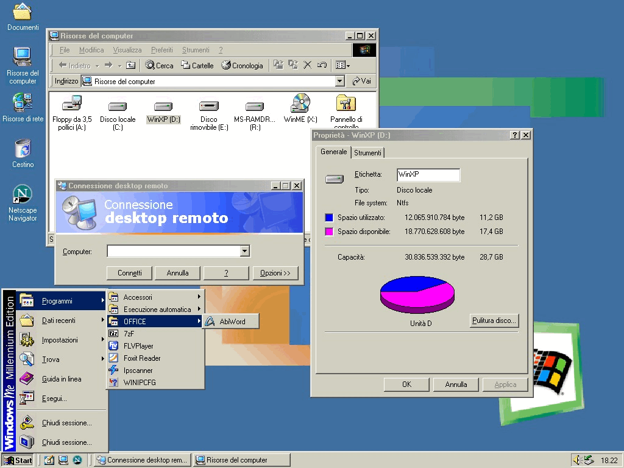Image resolution: width=624 pixels, height=468 pixels.
Task: Expand the Accessori submenu
Action: pos(155,297)
